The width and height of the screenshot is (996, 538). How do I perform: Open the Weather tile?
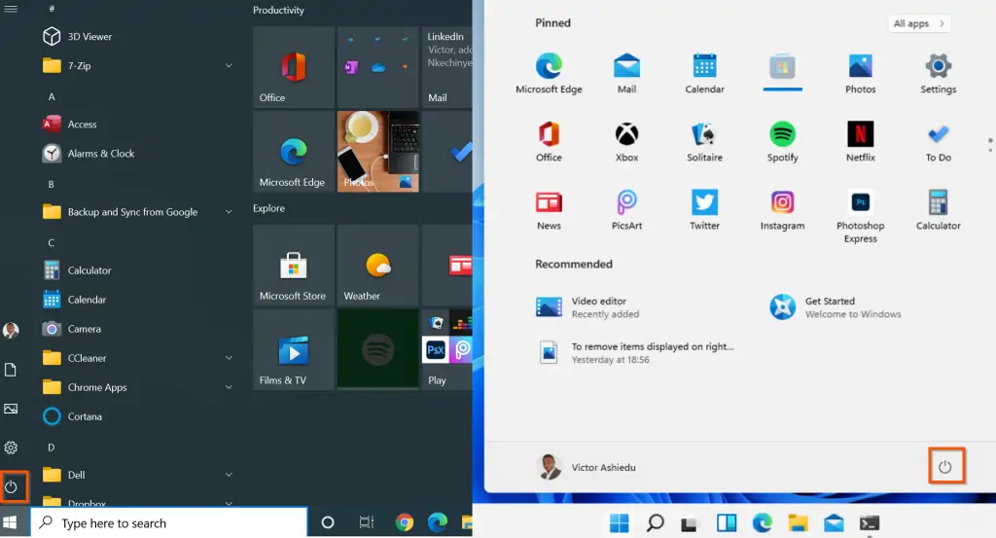pos(378,265)
